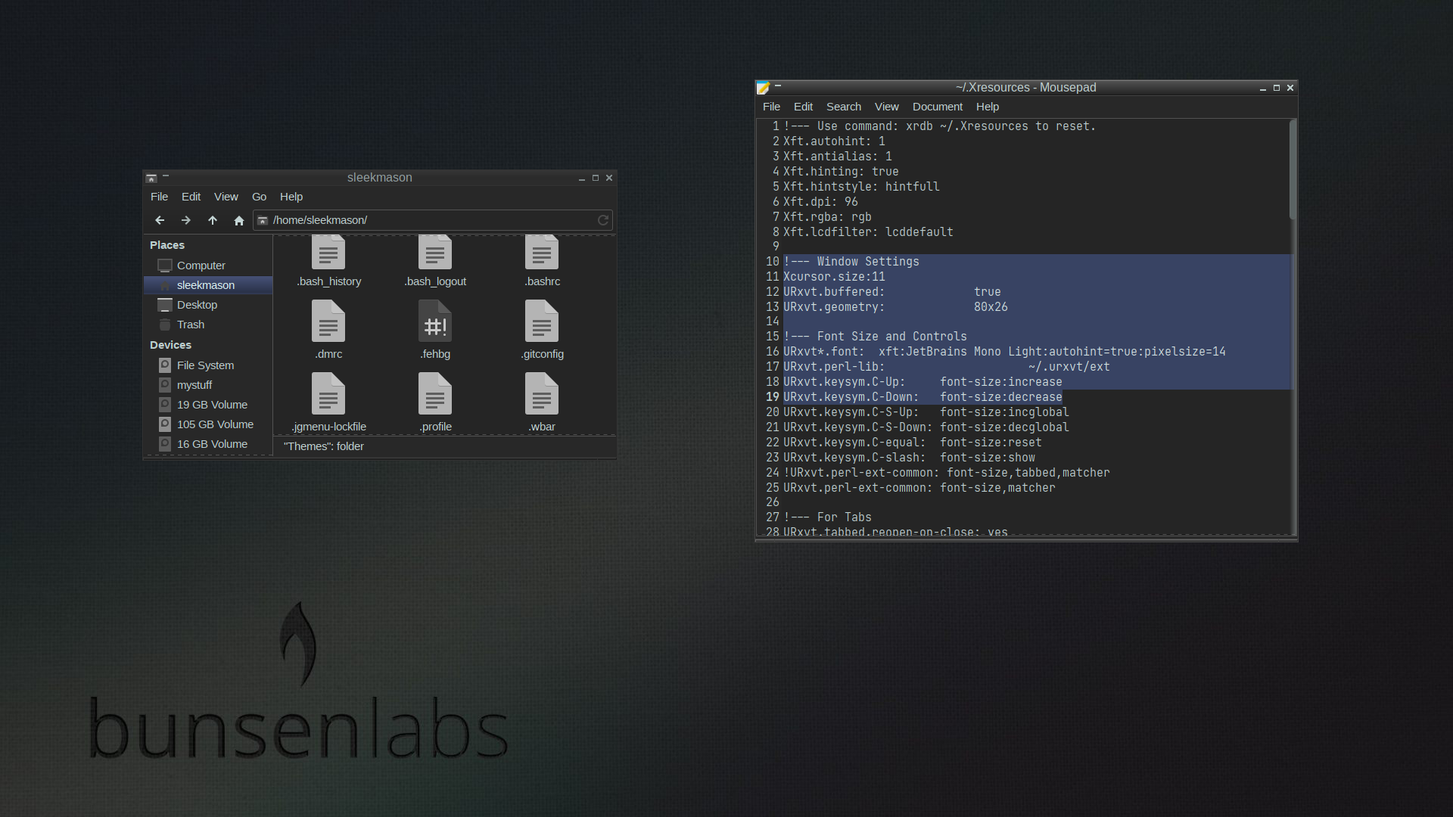The height and width of the screenshot is (817, 1453).
Task: Go back in sleekmason file manager
Action: click(160, 220)
